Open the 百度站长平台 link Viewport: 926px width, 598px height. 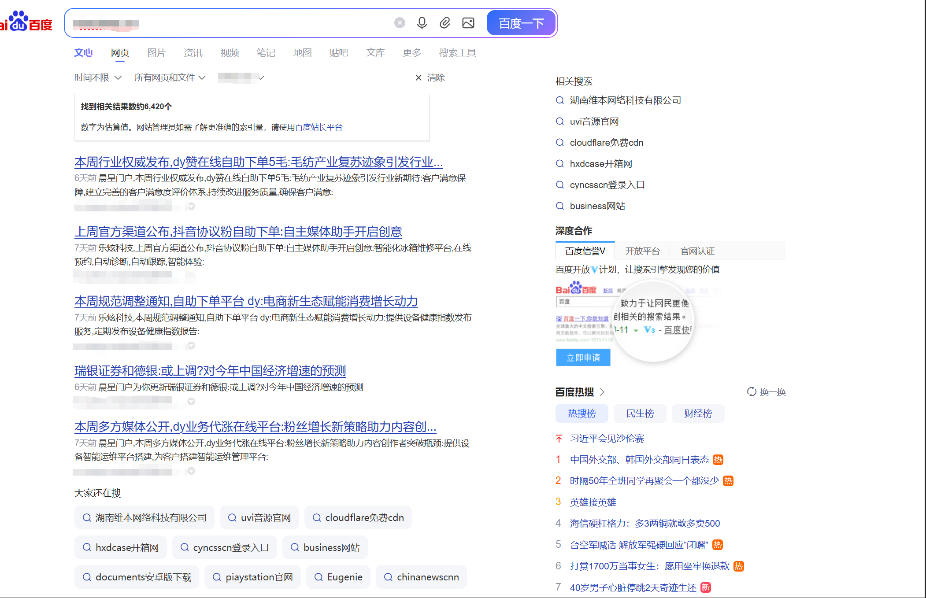(319, 127)
